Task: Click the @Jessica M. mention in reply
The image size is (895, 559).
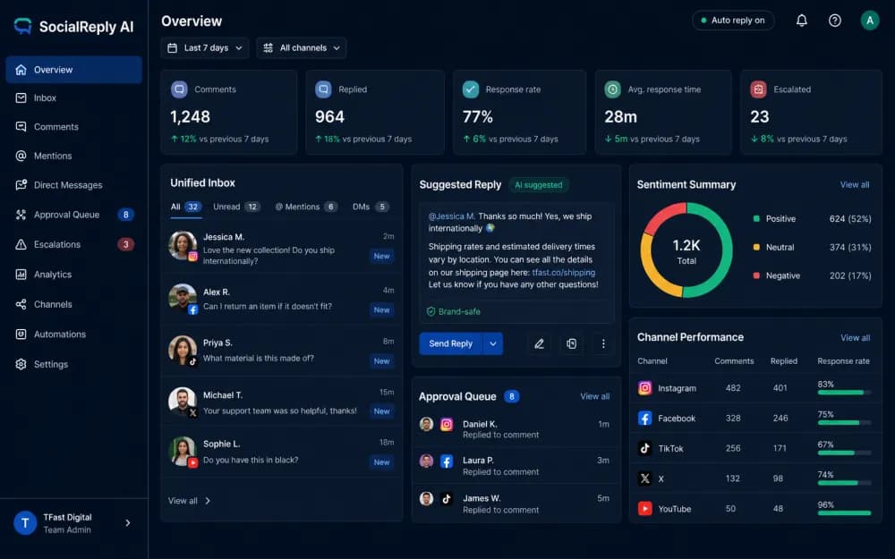Action: (451, 216)
